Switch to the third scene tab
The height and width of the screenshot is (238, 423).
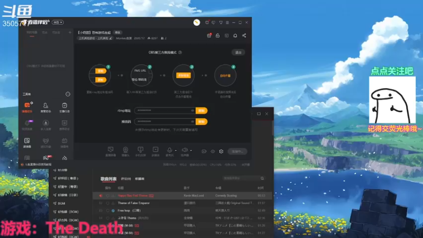pos(56,33)
